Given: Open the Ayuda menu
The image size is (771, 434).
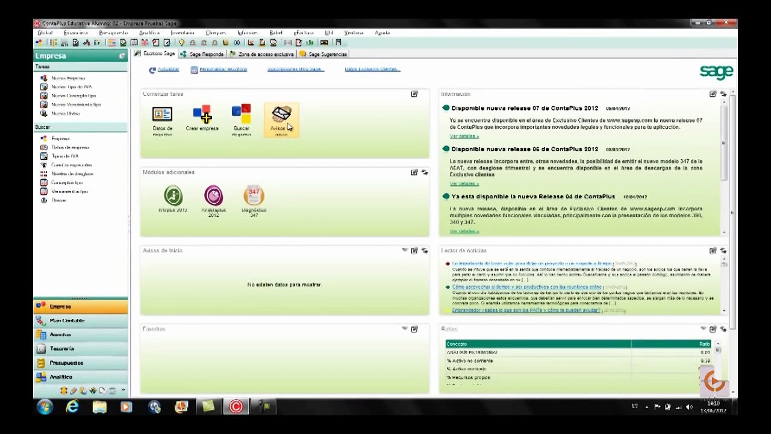Looking at the screenshot, I should point(382,33).
